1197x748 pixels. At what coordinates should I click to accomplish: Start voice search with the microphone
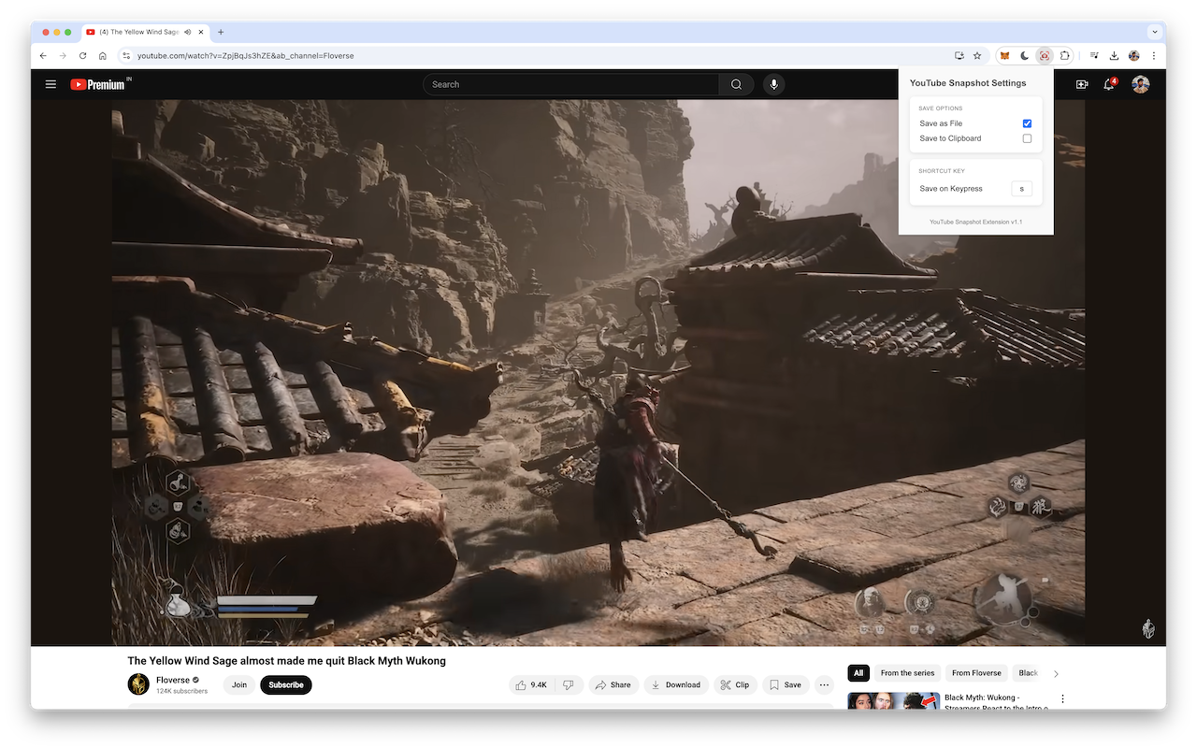tap(773, 84)
